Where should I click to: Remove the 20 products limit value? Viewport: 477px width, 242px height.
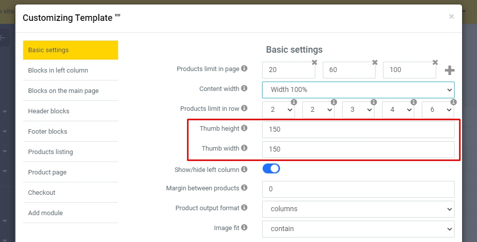coord(314,63)
